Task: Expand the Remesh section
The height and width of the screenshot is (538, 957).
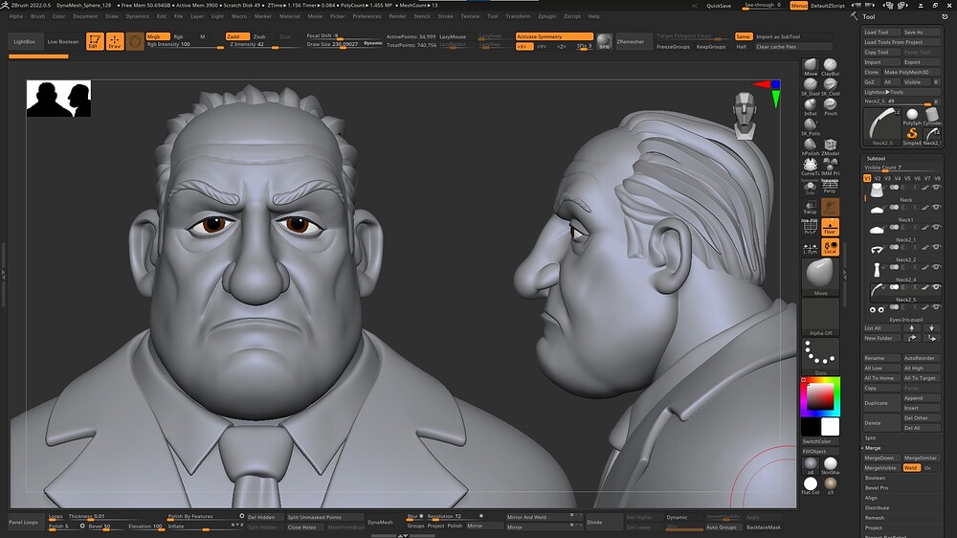Action: (x=874, y=517)
